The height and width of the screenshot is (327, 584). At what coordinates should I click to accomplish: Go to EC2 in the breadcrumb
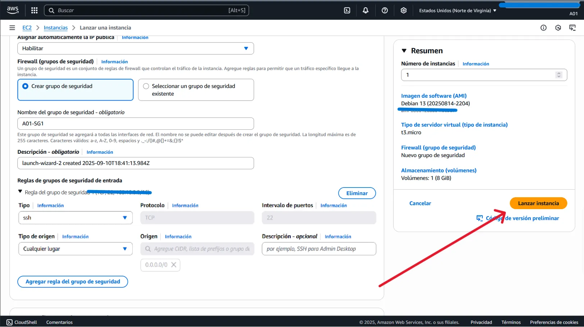point(27,28)
